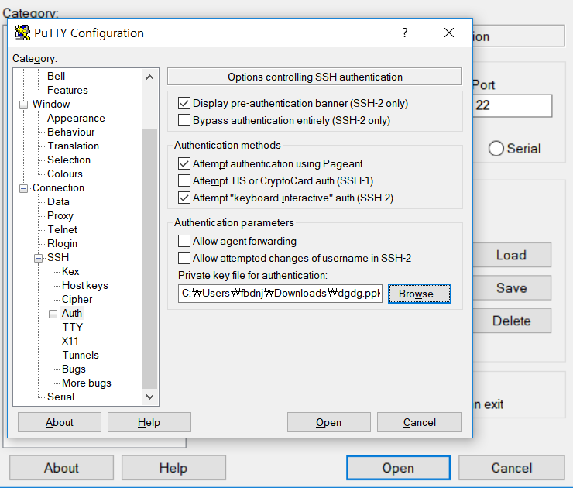The image size is (573, 488).
Task: Select Connection category
Action: [59, 187]
